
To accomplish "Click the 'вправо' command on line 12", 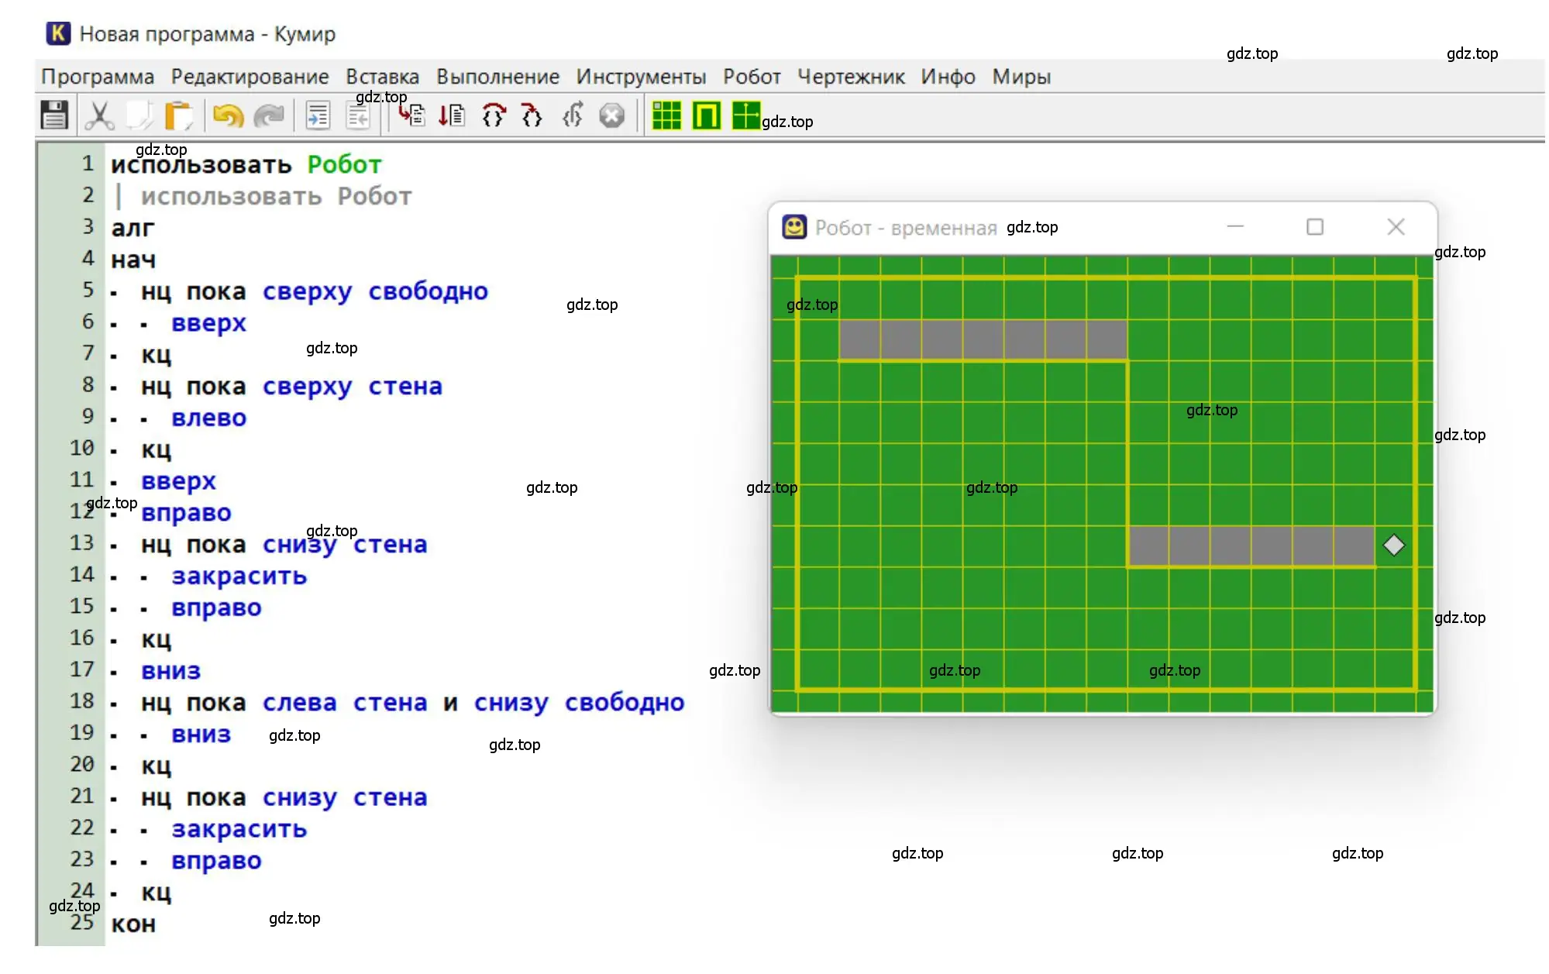I will pos(186,514).
